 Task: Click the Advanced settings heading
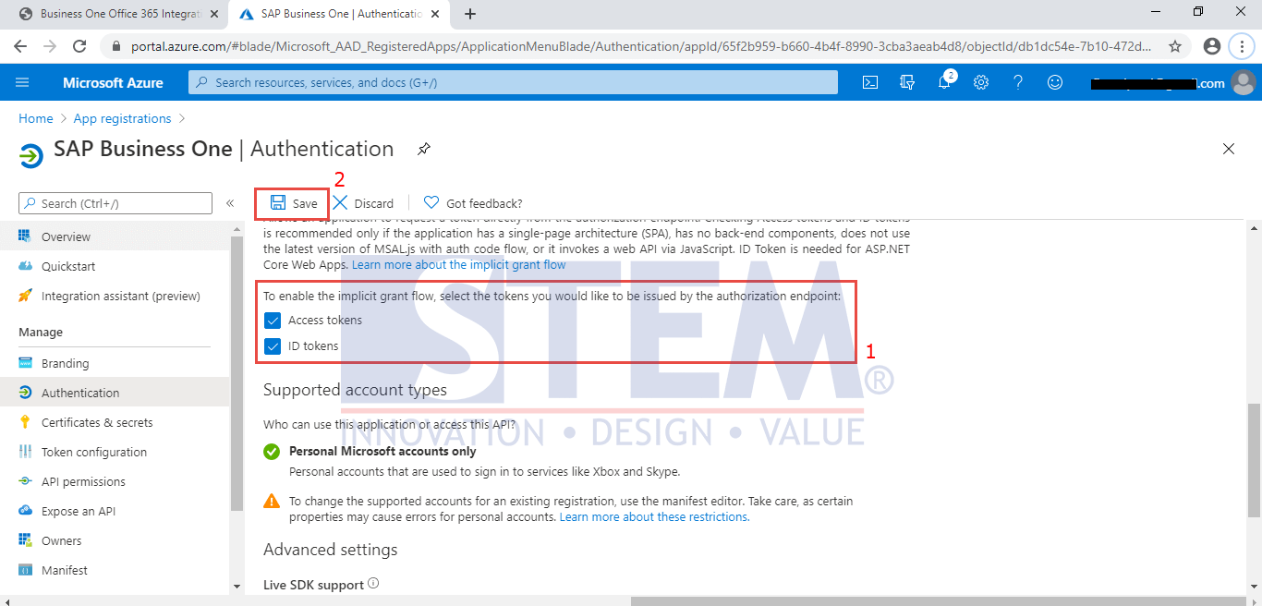point(330,550)
